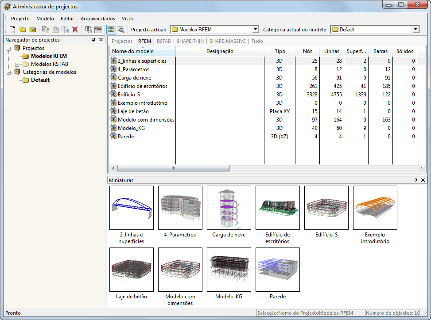The height and width of the screenshot is (320, 431).
Task: Select the Parede thumbnail
Action: tap(278, 270)
